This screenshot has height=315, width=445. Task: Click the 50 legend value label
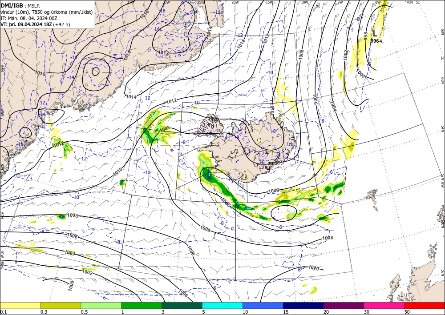407,312
